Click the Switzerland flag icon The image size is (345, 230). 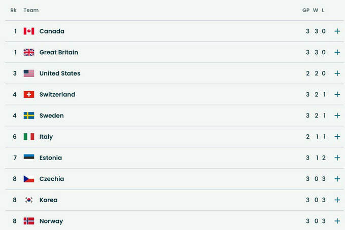pyautogui.click(x=29, y=95)
